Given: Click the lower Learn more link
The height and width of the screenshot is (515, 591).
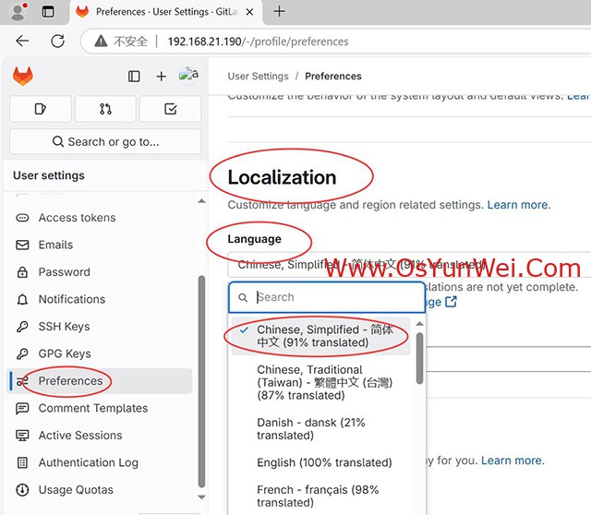Looking at the screenshot, I should tap(513, 461).
